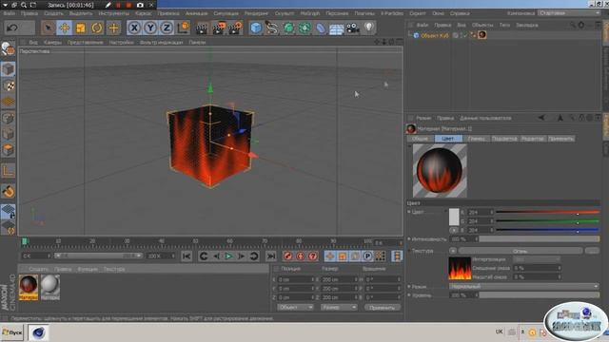Open the Рендеринг menu
The width and height of the screenshot is (609, 342).
click(x=256, y=13)
